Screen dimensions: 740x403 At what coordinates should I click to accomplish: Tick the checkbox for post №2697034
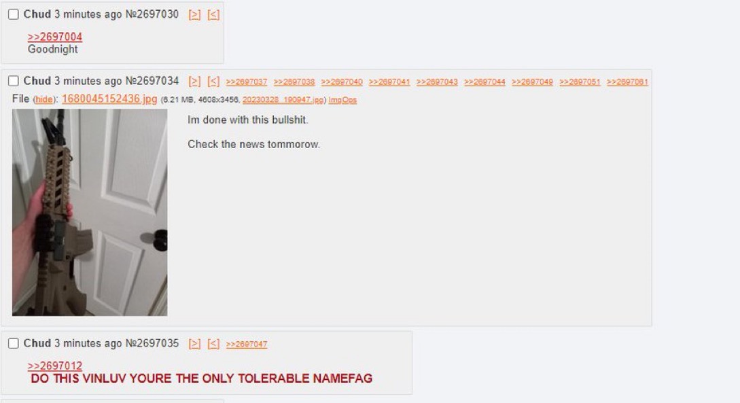click(14, 81)
